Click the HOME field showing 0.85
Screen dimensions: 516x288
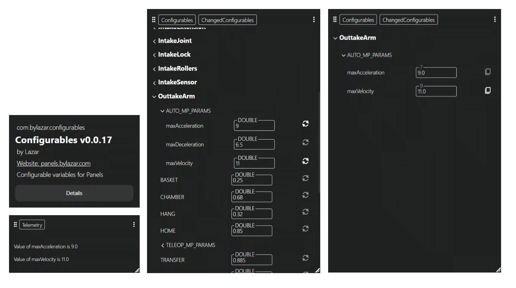coord(252,231)
